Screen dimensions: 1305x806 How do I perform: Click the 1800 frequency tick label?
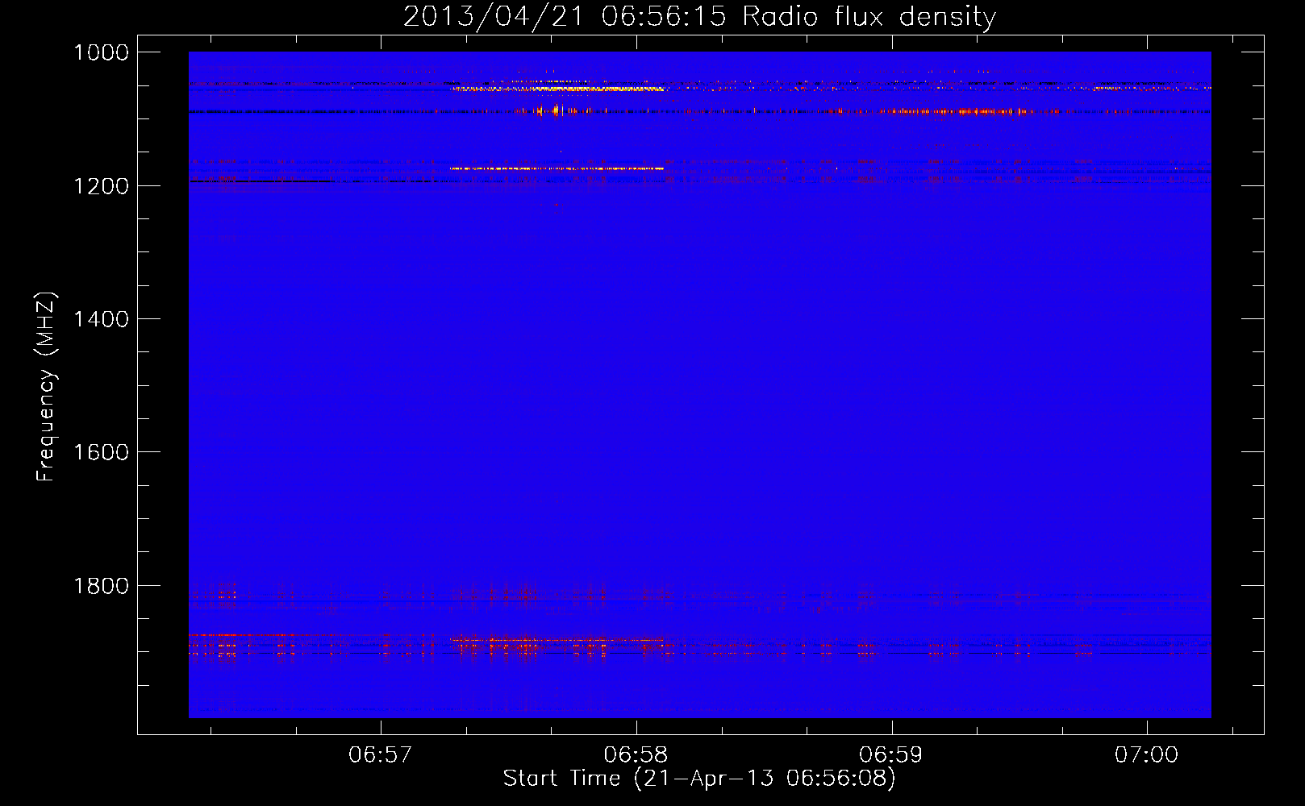101,586
